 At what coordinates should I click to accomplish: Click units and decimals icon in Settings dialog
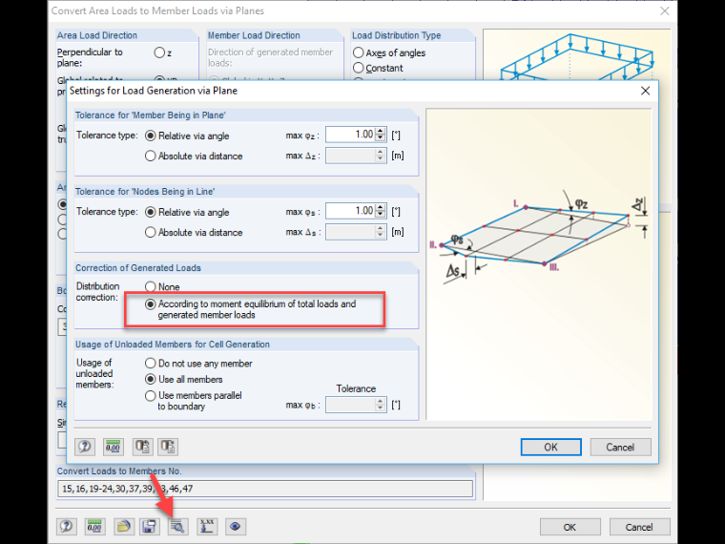[113, 447]
